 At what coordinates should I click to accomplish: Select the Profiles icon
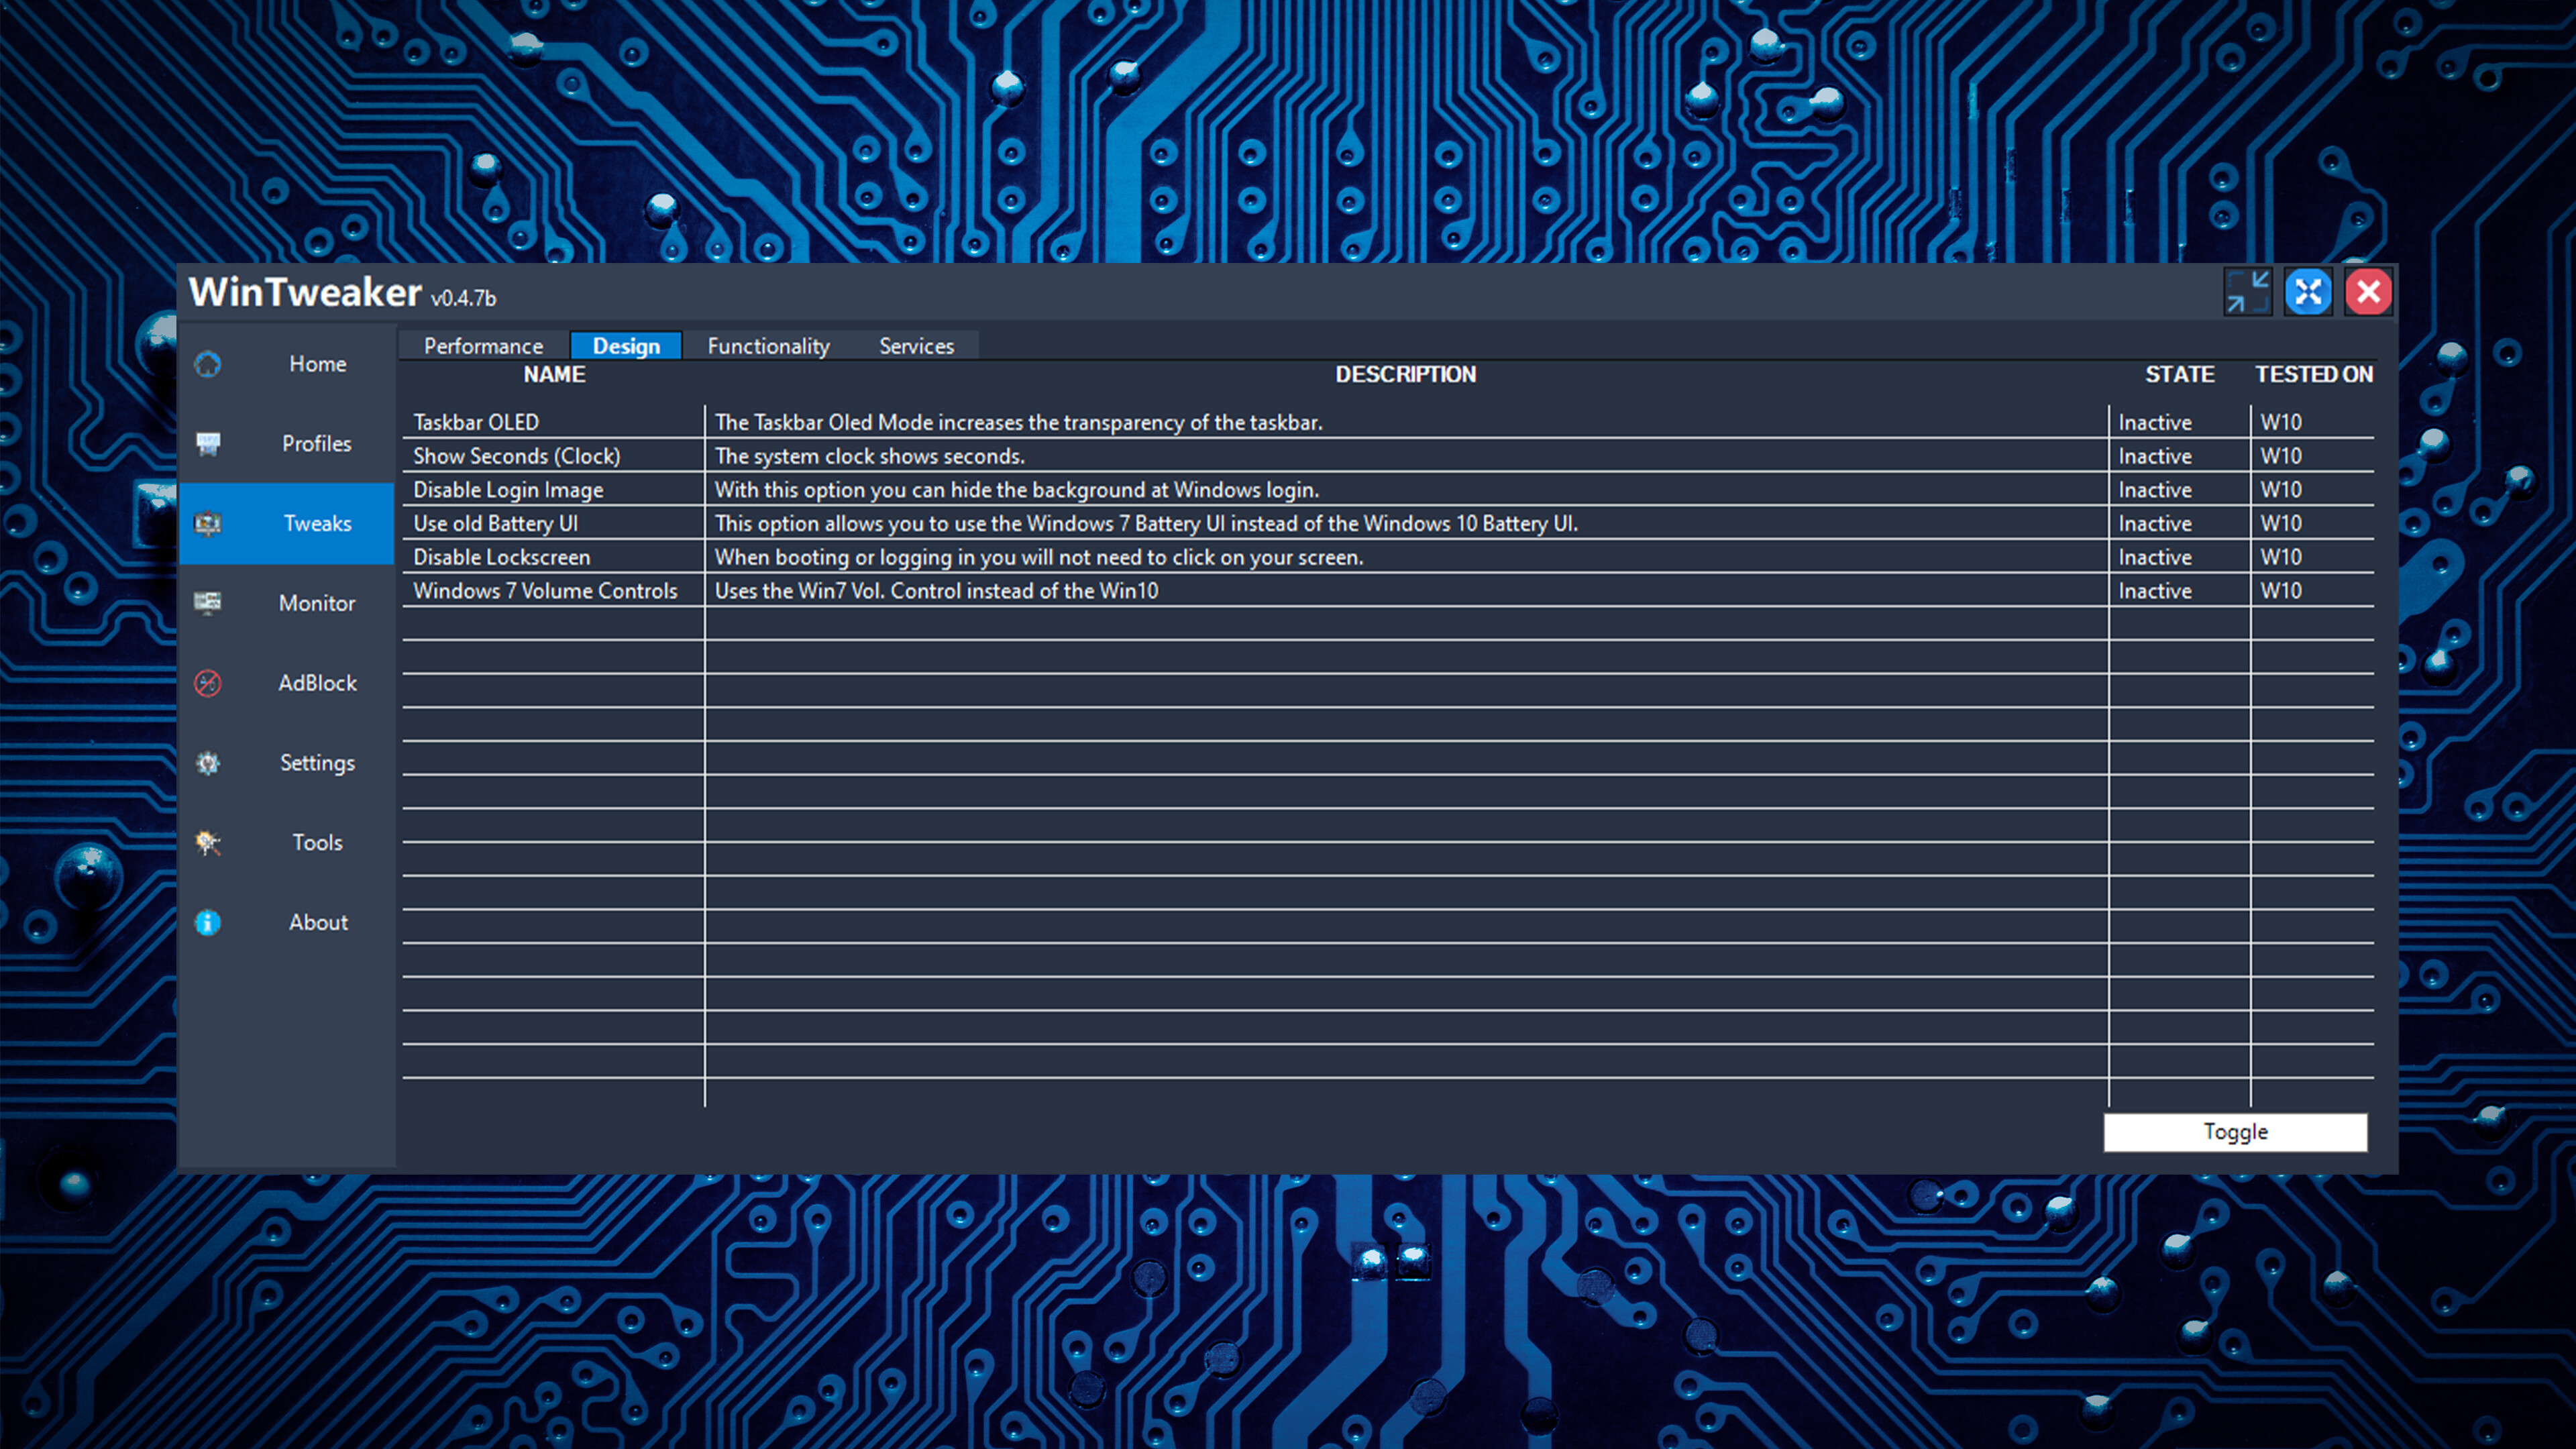208,444
